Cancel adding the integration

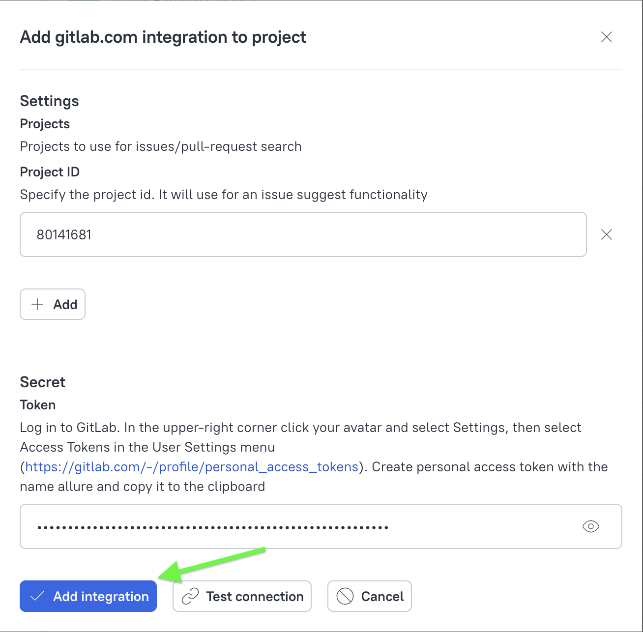coord(370,596)
